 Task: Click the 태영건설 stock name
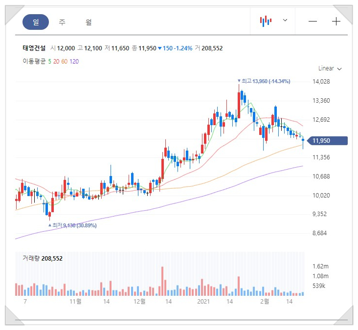pyautogui.click(x=34, y=48)
